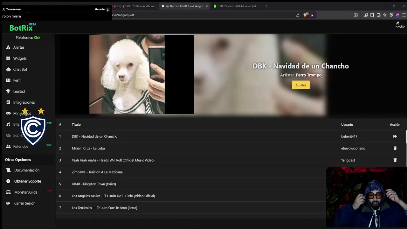Open Brave Shields lion icon
The height and width of the screenshot is (229, 407).
coord(306,15)
